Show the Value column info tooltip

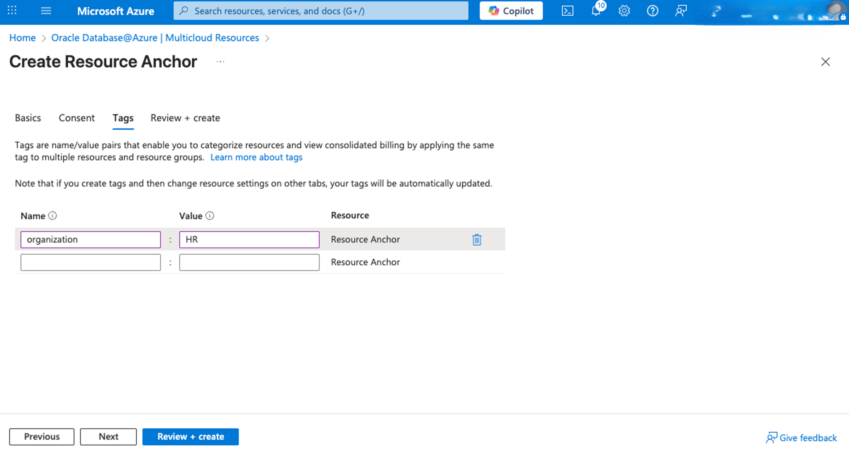pyautogui.click(x=210, y=215)
